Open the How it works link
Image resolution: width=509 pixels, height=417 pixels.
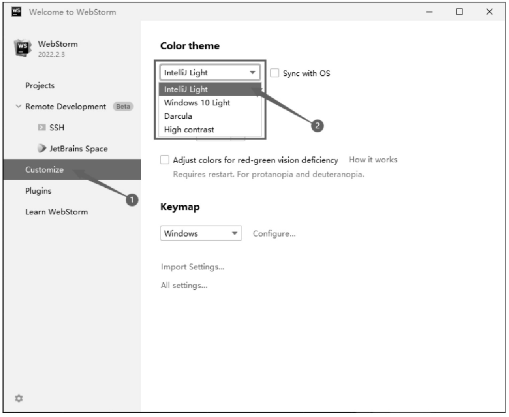373,160
